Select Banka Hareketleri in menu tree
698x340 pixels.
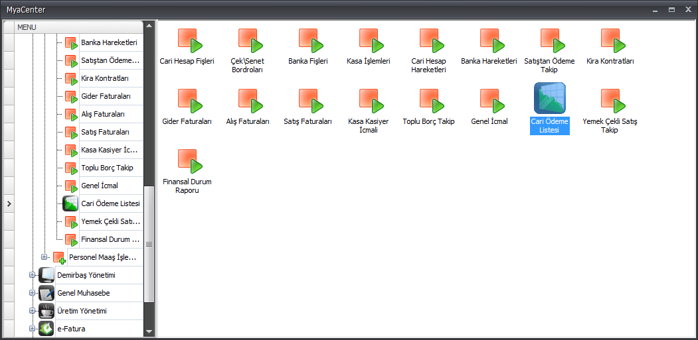[x=109, y=42]
